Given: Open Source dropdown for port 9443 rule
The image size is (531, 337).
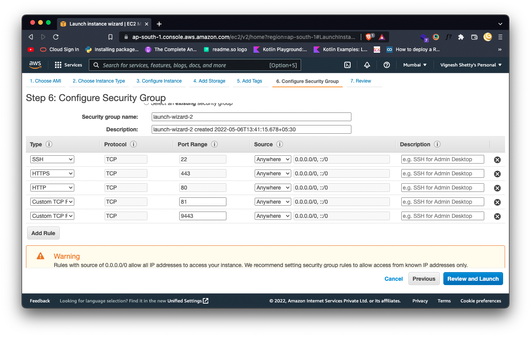Looking at the screenshot, I should click(273, 216).
